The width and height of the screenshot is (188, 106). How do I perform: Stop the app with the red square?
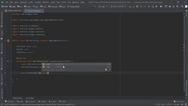(156, 6)
